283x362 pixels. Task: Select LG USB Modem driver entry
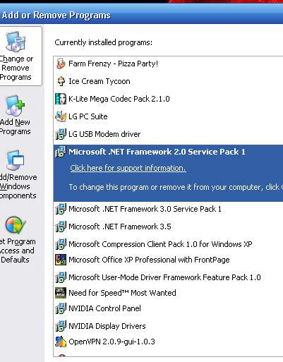pyautogui.click(x=168, y=134)
